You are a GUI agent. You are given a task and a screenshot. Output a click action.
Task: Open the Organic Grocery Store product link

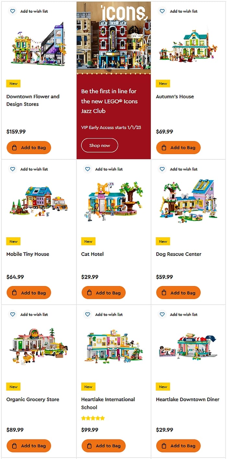pos(33,400)
